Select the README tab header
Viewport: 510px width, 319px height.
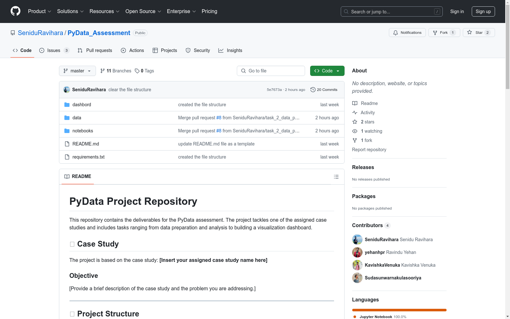[78, 176]
